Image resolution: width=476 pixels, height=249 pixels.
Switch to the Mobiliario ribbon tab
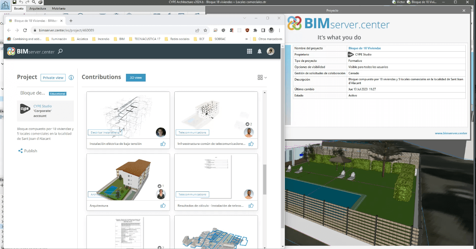[59, 8]
